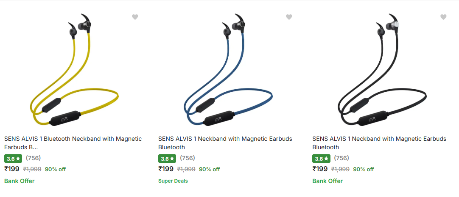Open the yellow neckband product image
Screen dimensions: 459x197
click(73, 70)
